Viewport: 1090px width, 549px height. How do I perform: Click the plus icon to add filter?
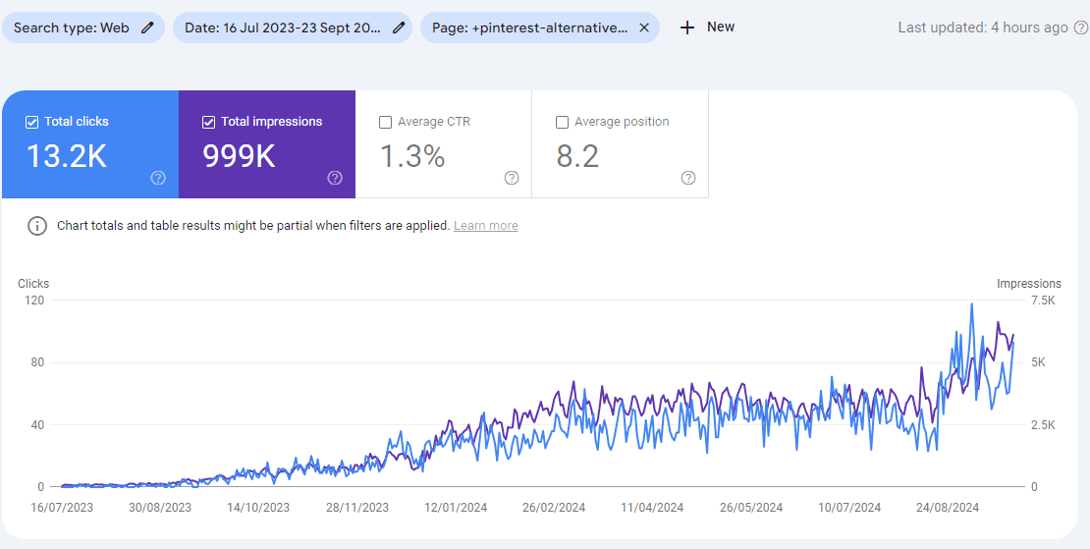point(687,27)
